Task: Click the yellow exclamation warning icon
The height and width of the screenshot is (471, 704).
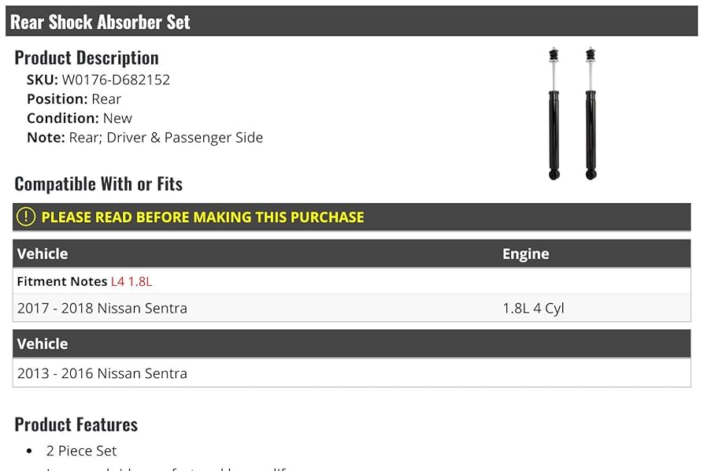Action: click(26, 217)
